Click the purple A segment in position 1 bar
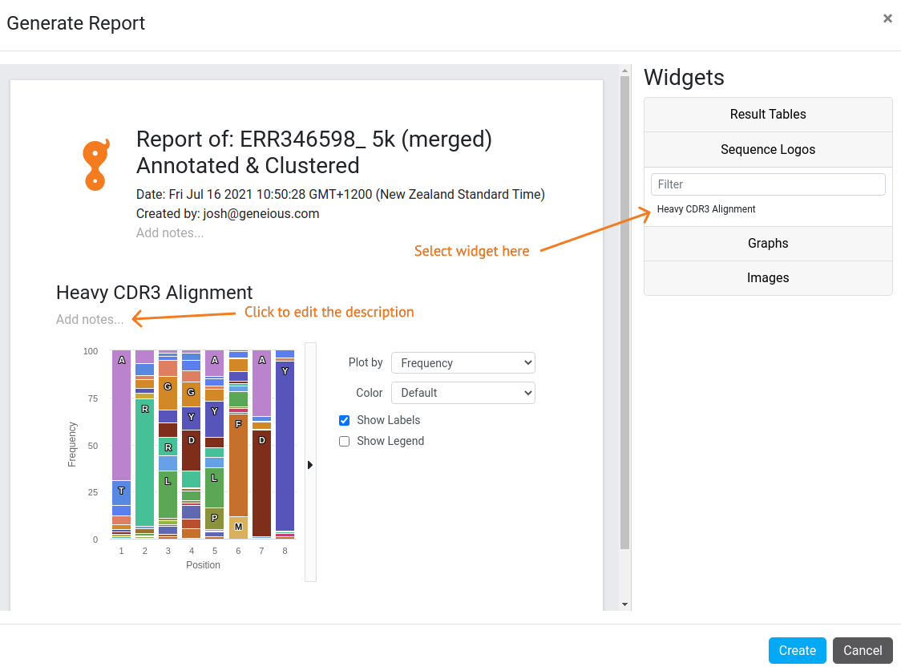This screenshot has height=671, width=901. (x=121, y=414)
